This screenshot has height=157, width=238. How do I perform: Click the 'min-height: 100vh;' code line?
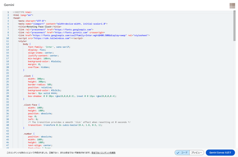[x=40, y=59]
